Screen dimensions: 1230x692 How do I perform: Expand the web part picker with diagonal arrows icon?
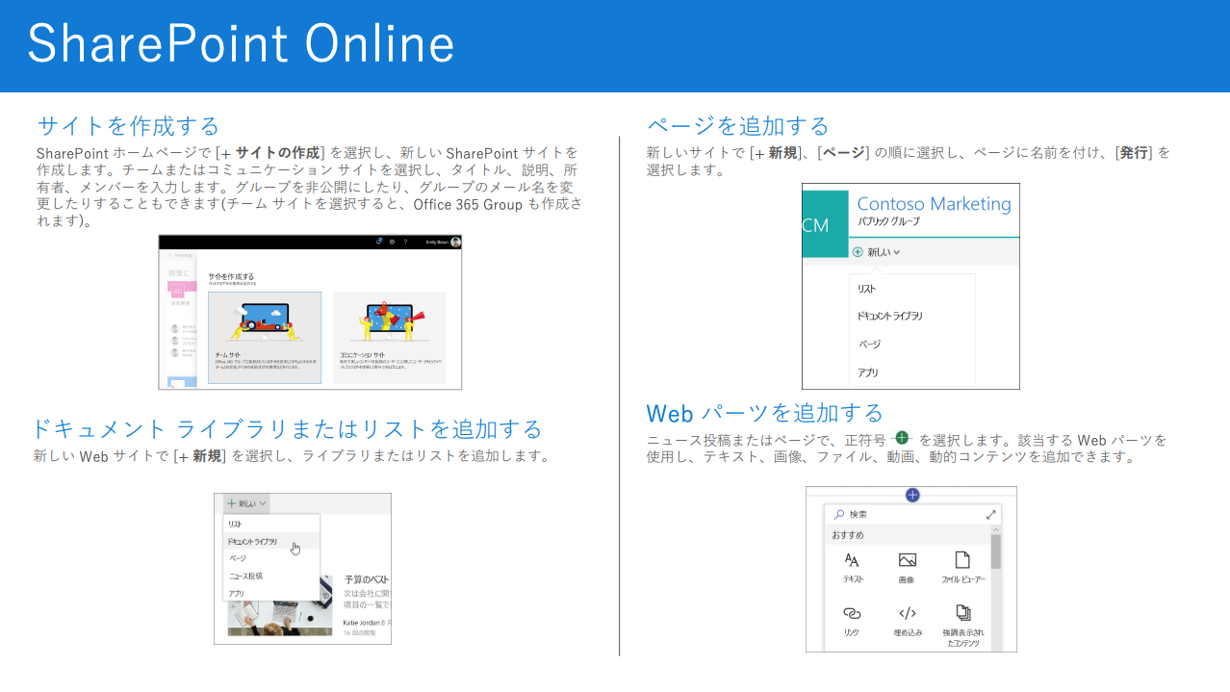[991, 515]
